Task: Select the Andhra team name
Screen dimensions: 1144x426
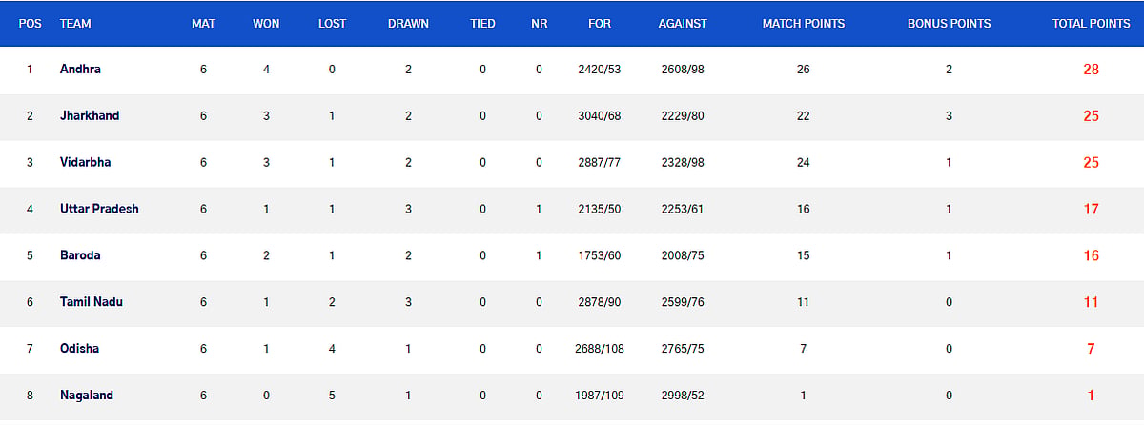Action: [78, 70]
